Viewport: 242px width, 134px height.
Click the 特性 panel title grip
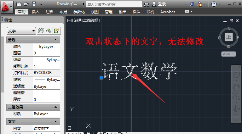point(2,20)
